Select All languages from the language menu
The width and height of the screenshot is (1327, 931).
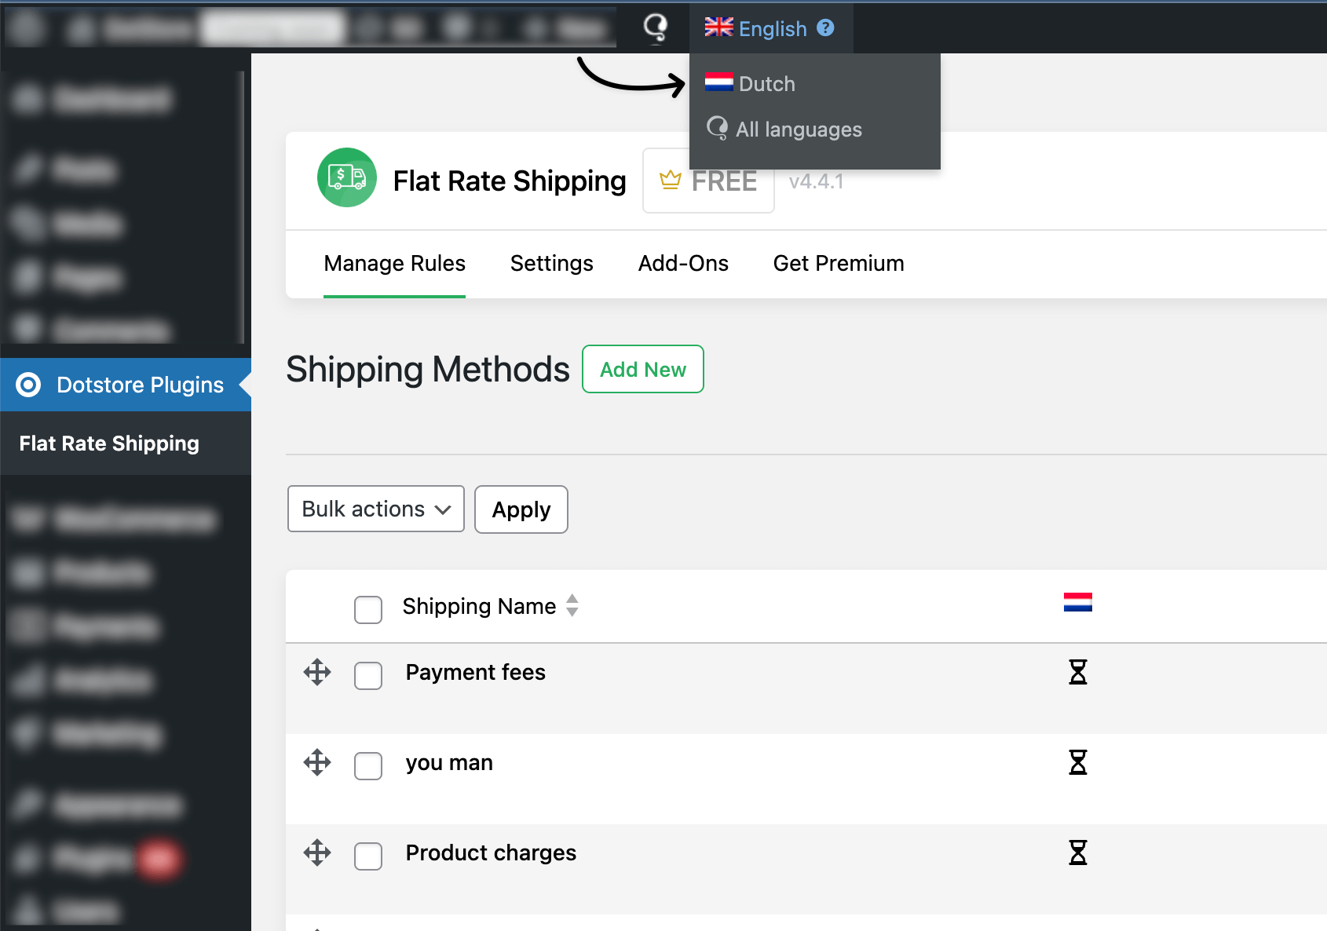click(815, 129)
